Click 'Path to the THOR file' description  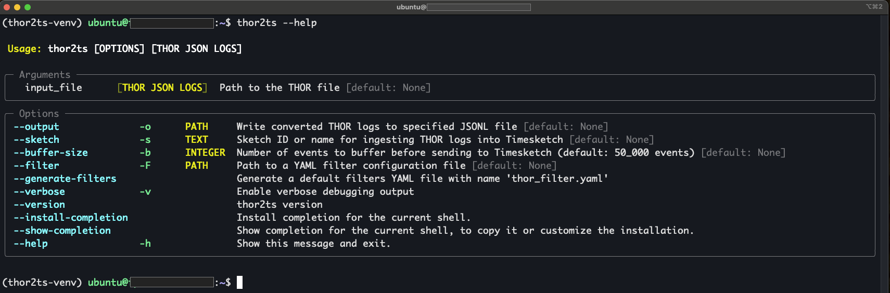pos(279,88)
